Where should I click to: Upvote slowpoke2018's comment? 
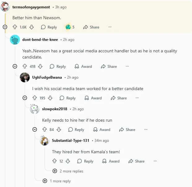click(44, 130)
